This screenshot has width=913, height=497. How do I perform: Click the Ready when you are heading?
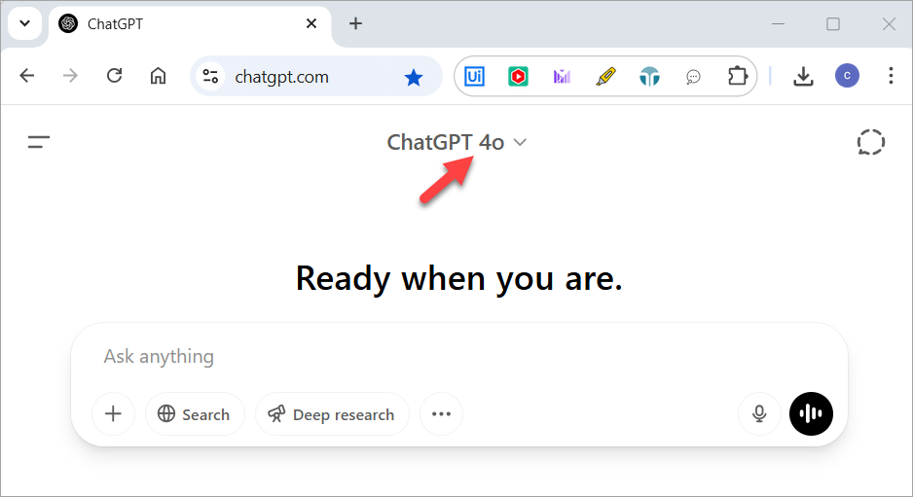point(458,278)
